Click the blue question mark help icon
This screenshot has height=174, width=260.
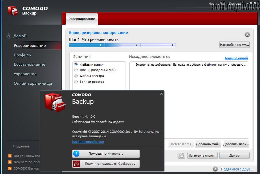[x=76, y=154]
